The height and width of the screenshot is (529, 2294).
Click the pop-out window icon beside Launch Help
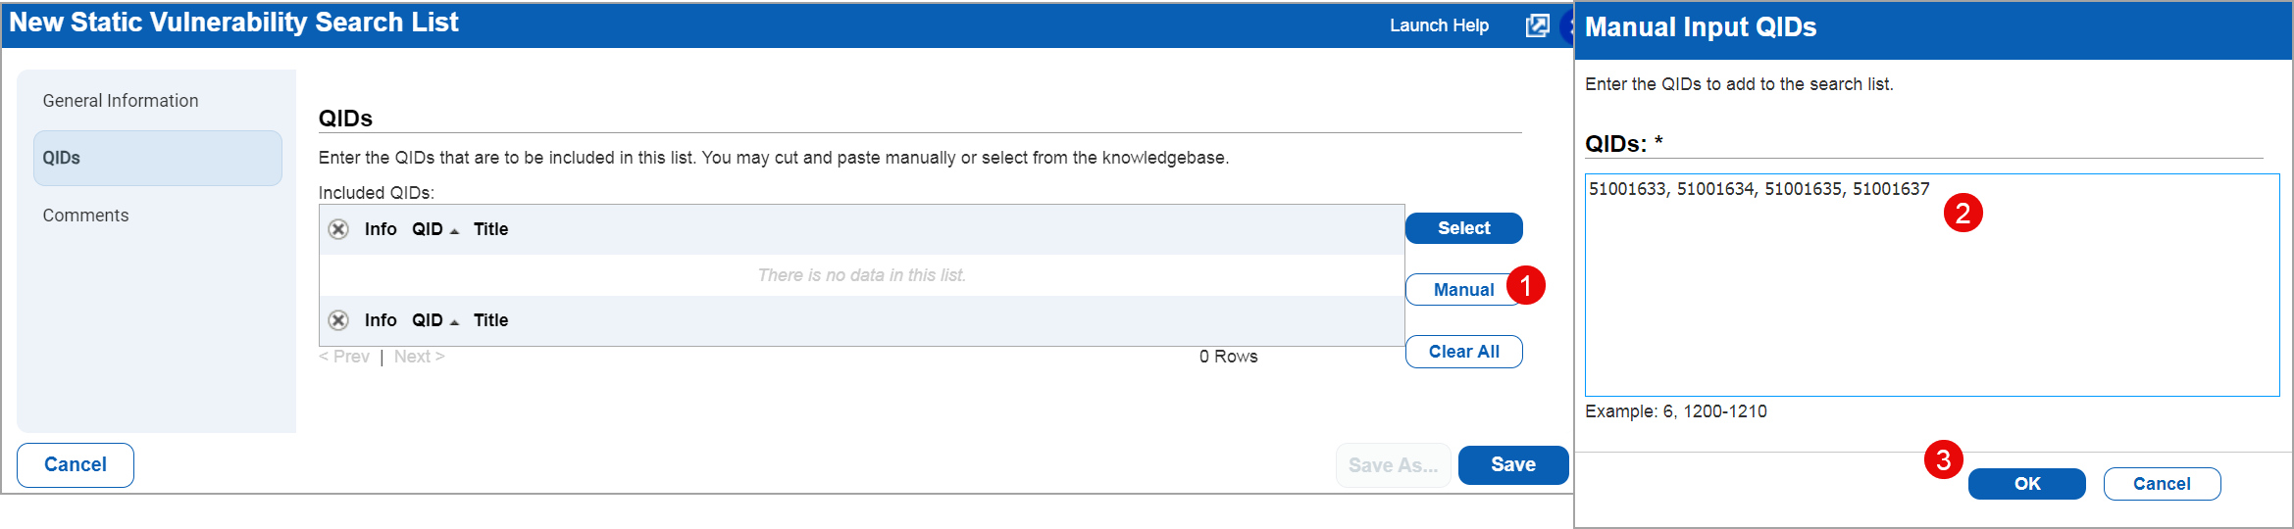tap(1537, 25)
